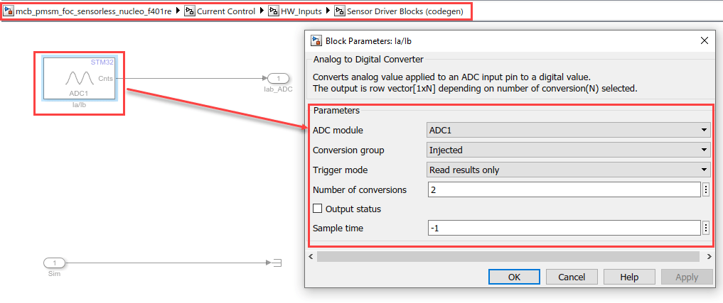Open the ADC module dropdown
The image size is (723, 303).
569,130
